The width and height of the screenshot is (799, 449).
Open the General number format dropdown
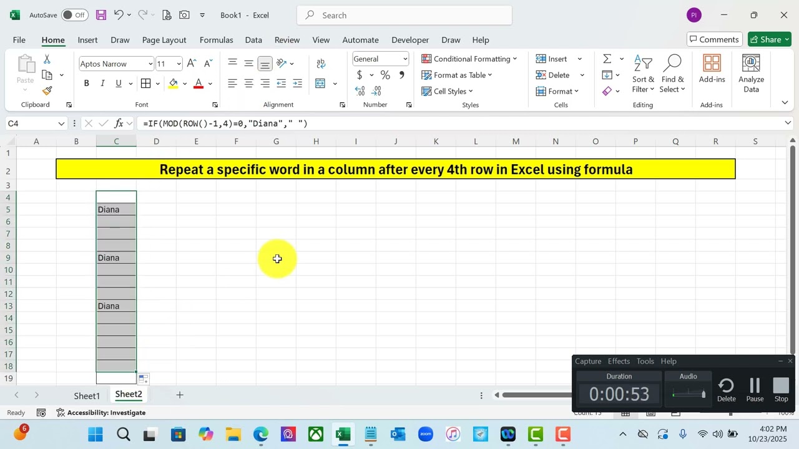coord(405,59)
